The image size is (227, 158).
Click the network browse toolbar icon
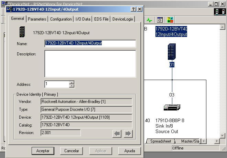(x=160, y=20)
